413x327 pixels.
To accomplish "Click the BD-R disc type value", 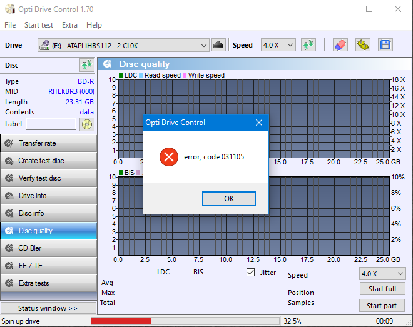I will [86, 81].
